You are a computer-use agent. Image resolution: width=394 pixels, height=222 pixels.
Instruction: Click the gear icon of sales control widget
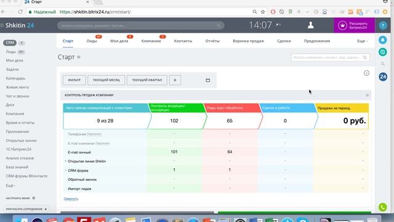(x=367, y=95)
